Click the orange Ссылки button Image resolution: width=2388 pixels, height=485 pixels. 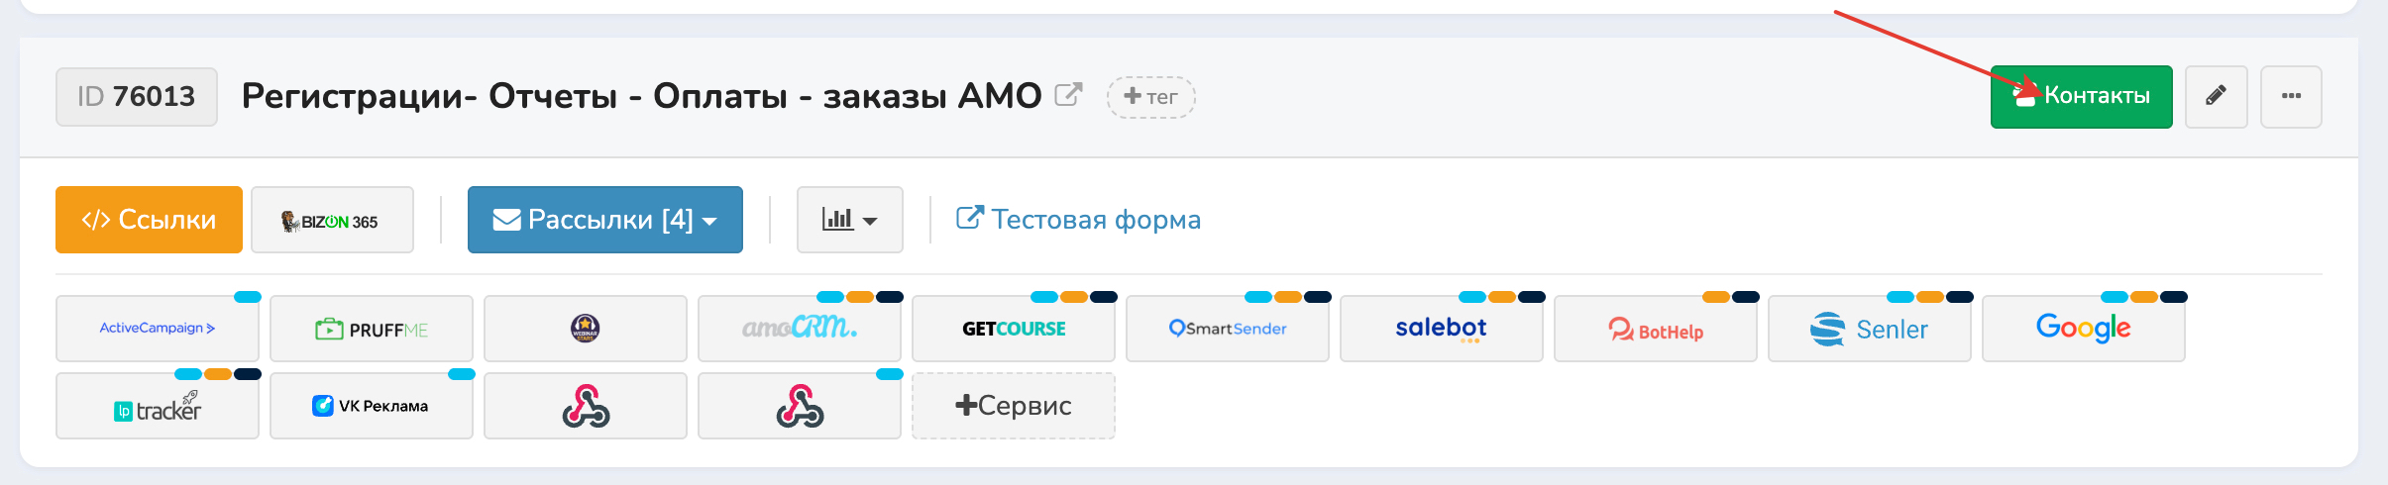click(x=149, y=220)
